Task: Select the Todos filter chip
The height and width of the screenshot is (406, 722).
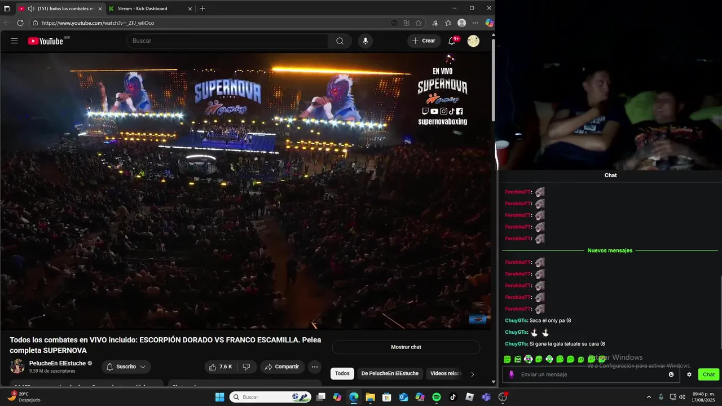Action: click(342, 373)
